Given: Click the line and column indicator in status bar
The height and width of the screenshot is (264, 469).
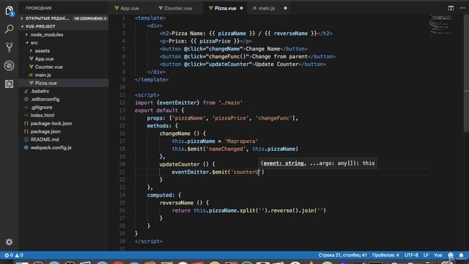Looking at the screenshot, I should tap(342, 255).
